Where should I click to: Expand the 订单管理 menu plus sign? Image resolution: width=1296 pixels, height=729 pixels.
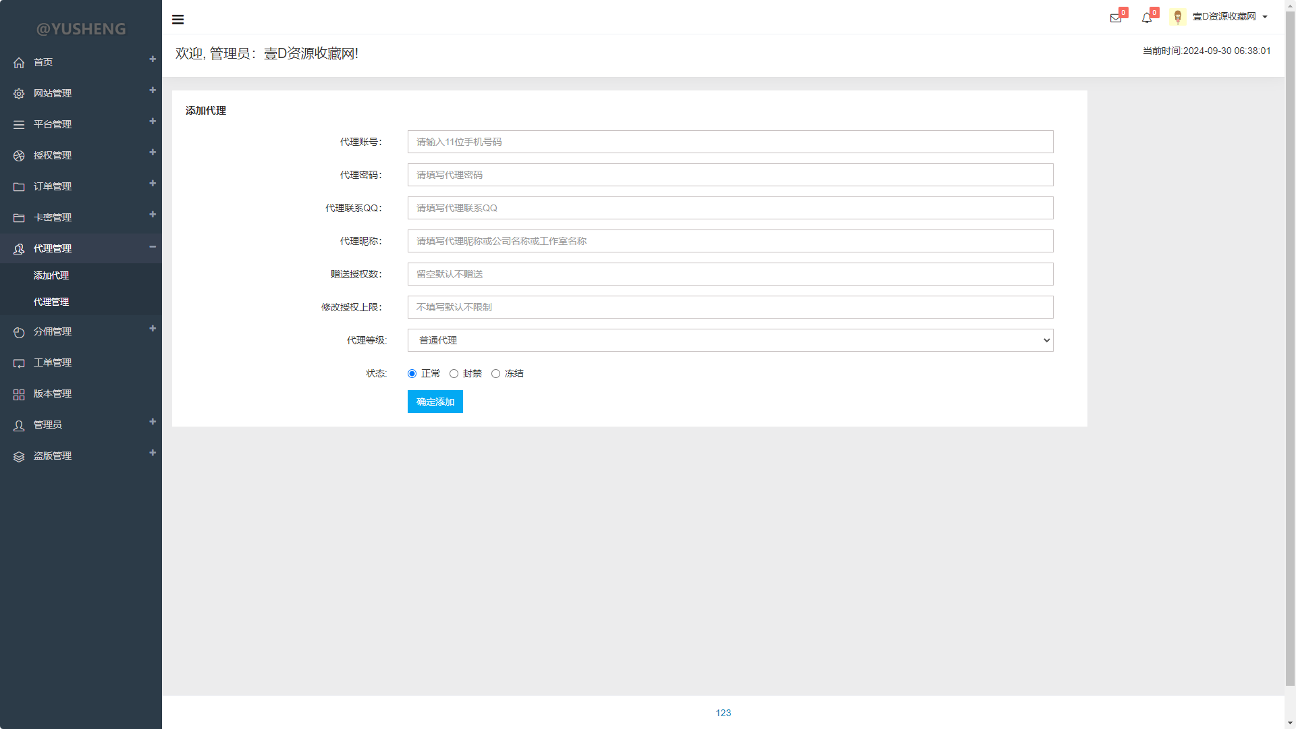coord(153,184)
